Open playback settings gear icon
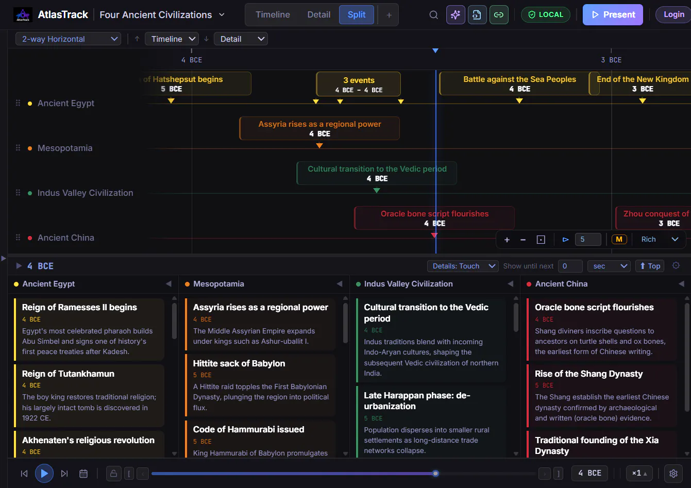Viewport: 691px width, 488px height. 673,474
